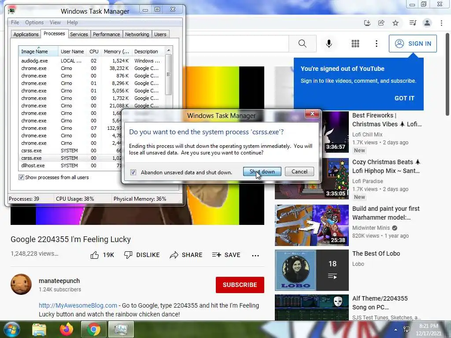This screenshot has width=451, height=338.
Task: Toggle Show processes from all users checkbox
Action: click(x=21, y=177)
